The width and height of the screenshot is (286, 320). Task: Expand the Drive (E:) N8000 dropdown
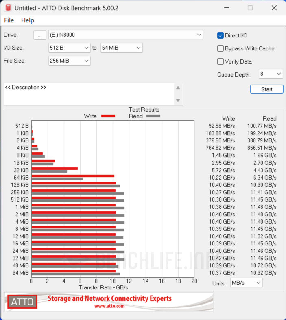(x=126, y=35)
